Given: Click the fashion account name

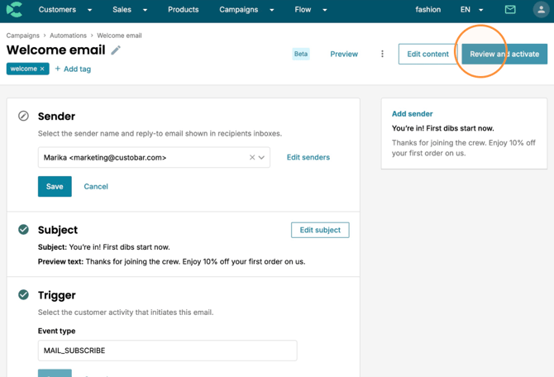Looking at the screenshot, I should pyautogui.click(x=427, y=10).
